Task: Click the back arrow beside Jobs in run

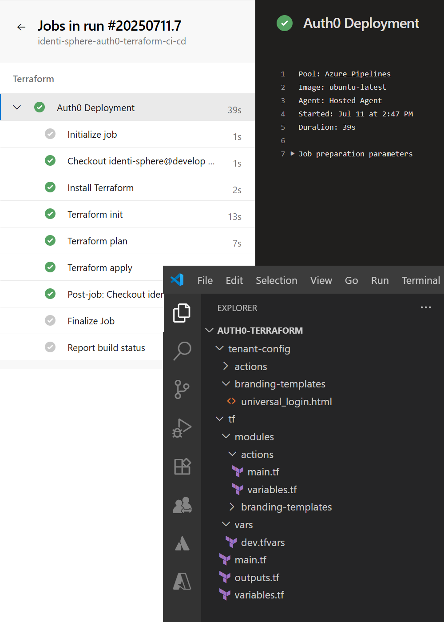Action: tap(21, 27)
